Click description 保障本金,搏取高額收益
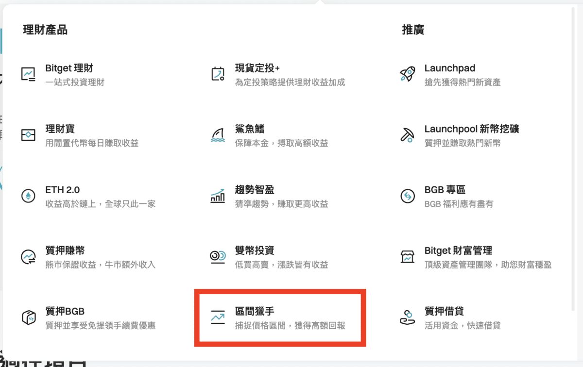The width and height of the screenshot is (583, 367). pos(281,143)
